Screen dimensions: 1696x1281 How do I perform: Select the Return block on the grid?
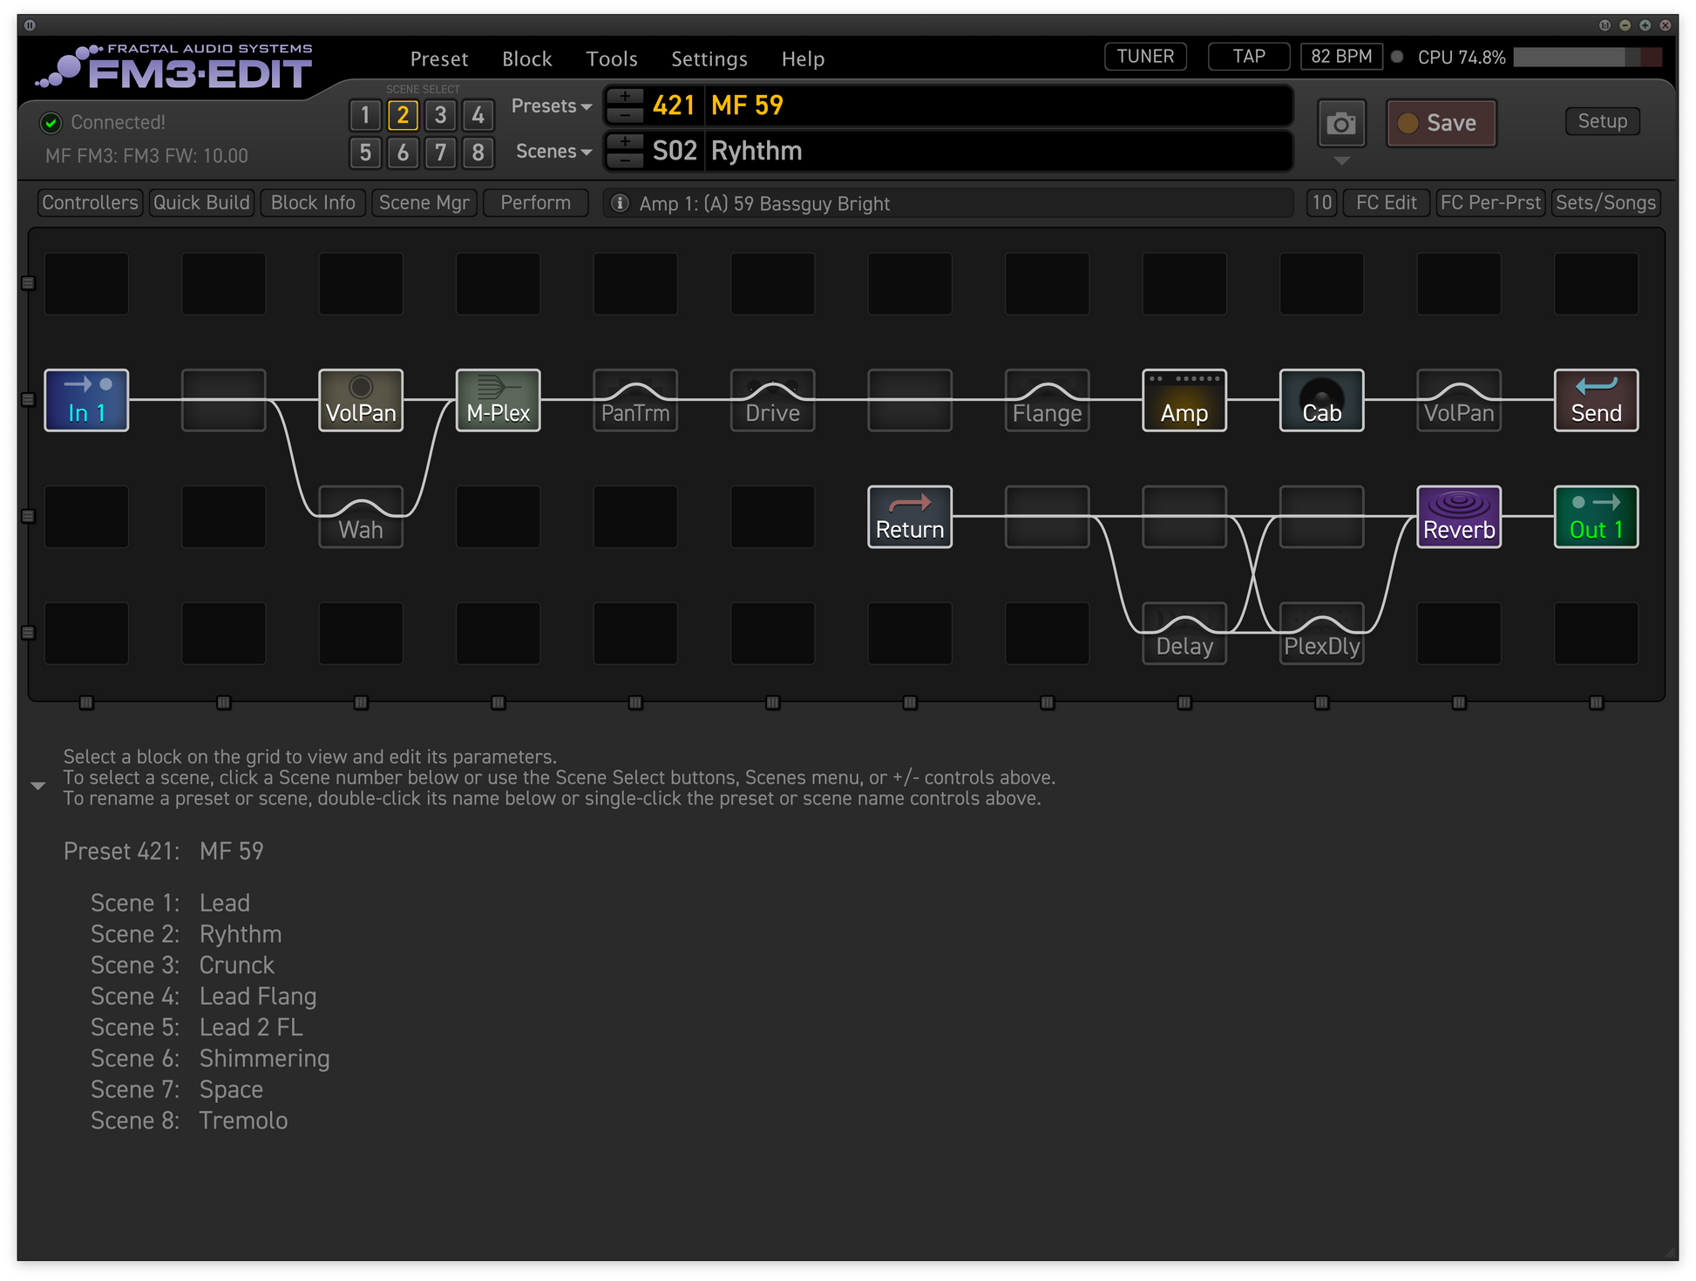coord(909,517)
